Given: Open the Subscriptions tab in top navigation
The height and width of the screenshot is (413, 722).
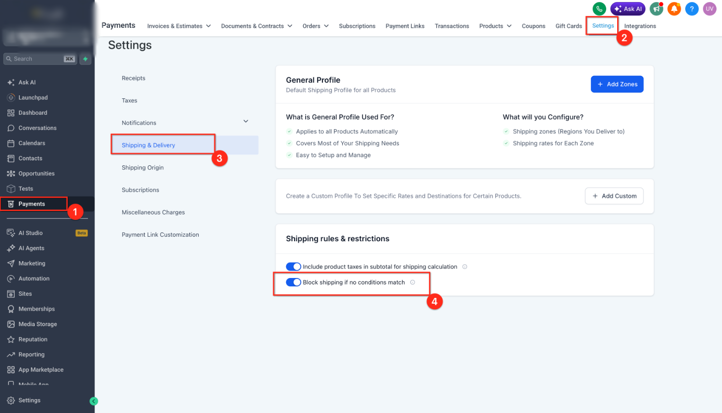Looking at the screenshot, I should [x=357, y=26].
